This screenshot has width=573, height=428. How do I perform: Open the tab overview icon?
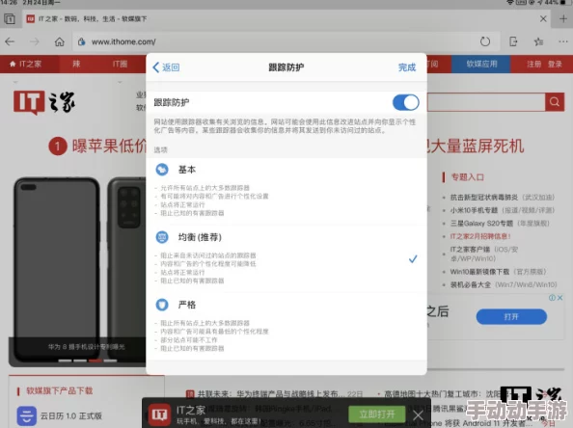click(10, 18)
